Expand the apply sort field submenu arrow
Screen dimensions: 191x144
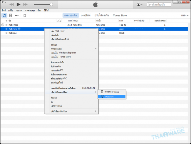pos(96,111)
